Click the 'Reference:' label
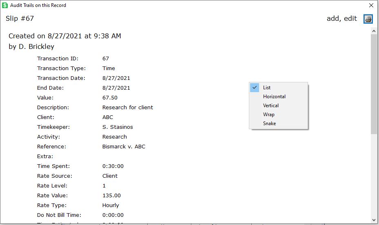The width and height of the screenshot is (379, 225). pos(51,147)
